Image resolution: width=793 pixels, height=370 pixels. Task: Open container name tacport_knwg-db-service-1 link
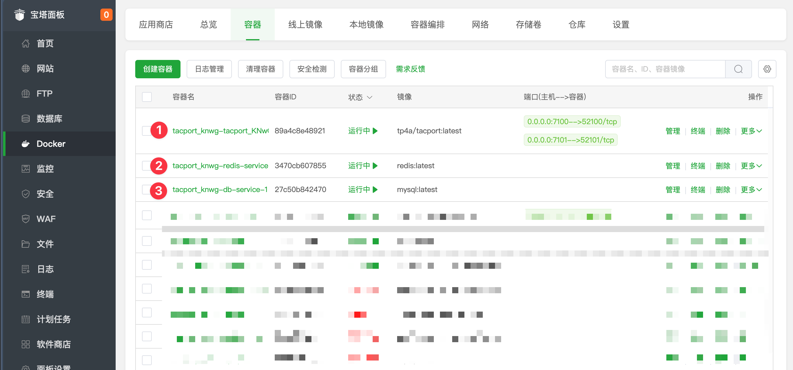220,190
